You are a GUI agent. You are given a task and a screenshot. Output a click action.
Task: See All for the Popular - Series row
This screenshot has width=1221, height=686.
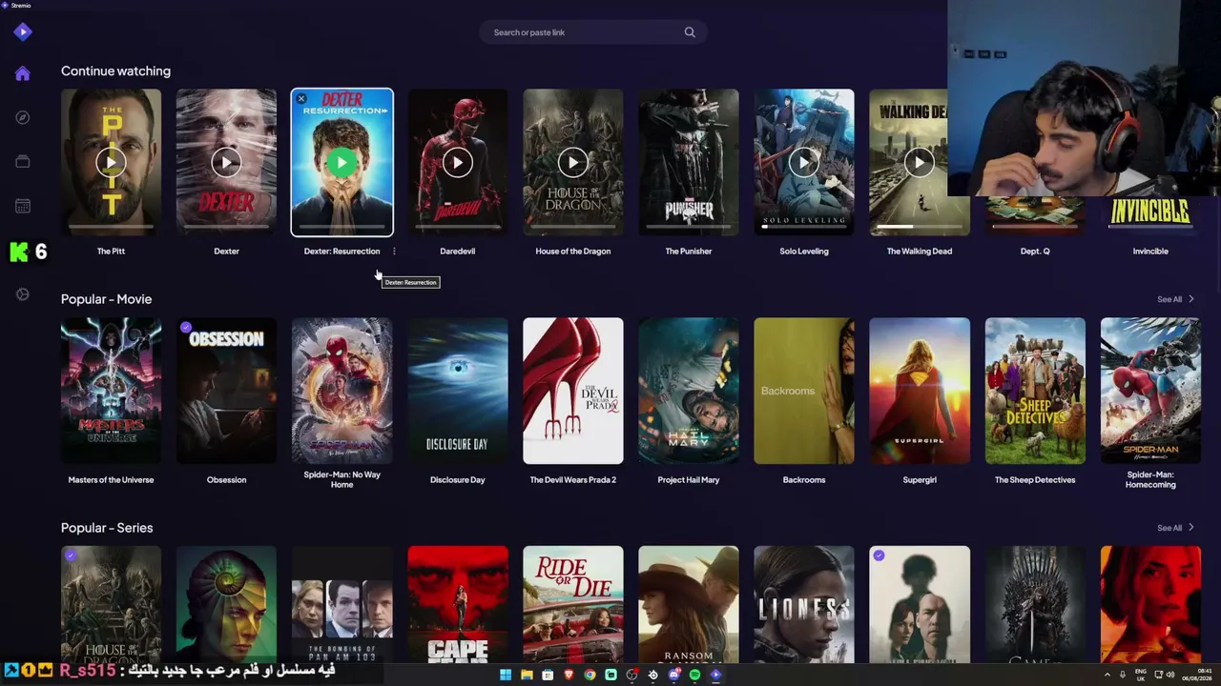point(1175,528)
